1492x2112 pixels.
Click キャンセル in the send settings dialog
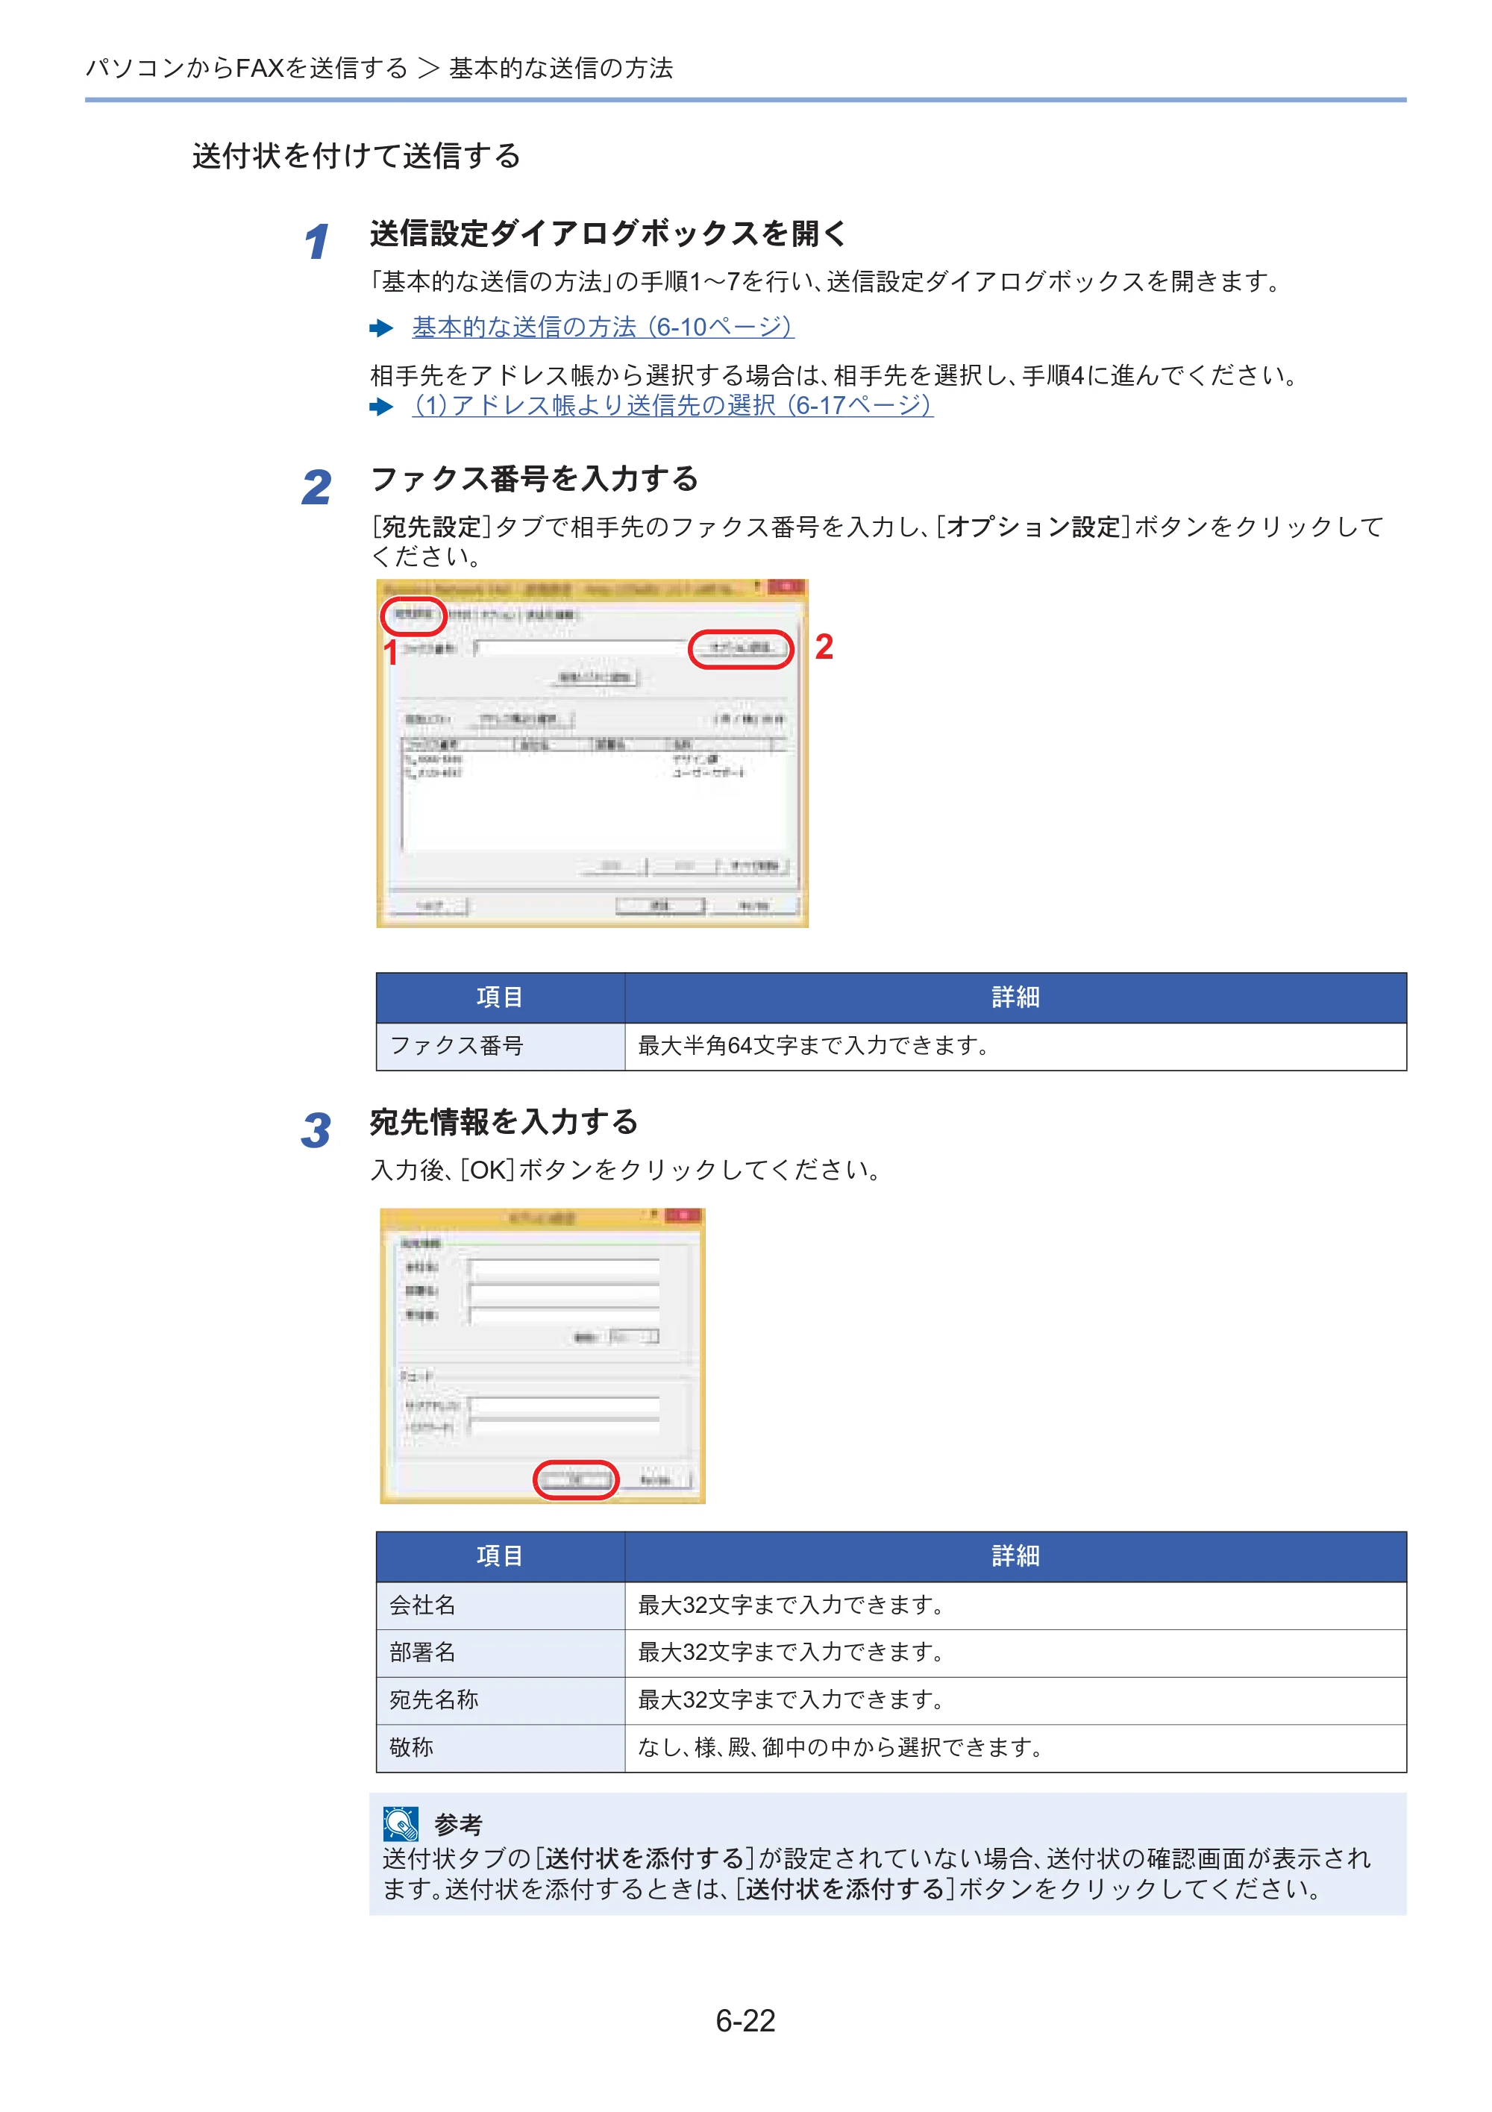753,907
